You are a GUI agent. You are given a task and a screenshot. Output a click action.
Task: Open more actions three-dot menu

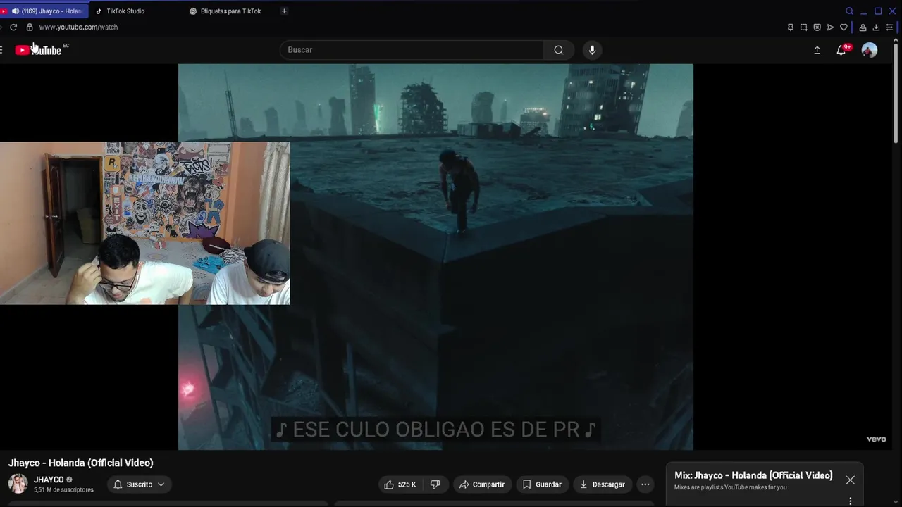[x=645, y=484]
